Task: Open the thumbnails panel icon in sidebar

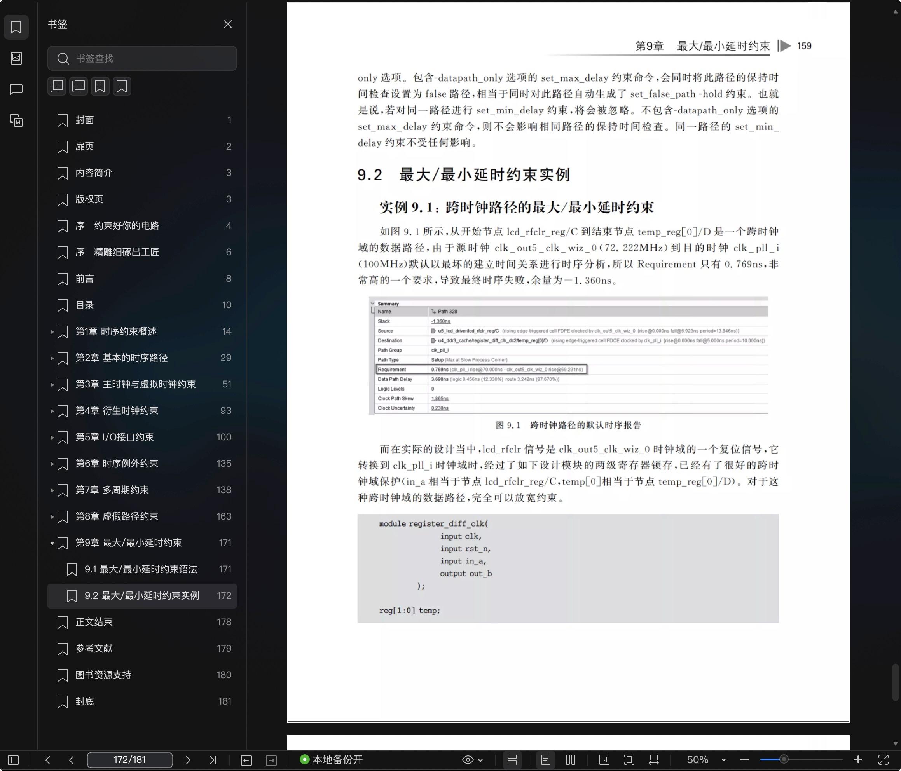Action: (x=16, y=58)
